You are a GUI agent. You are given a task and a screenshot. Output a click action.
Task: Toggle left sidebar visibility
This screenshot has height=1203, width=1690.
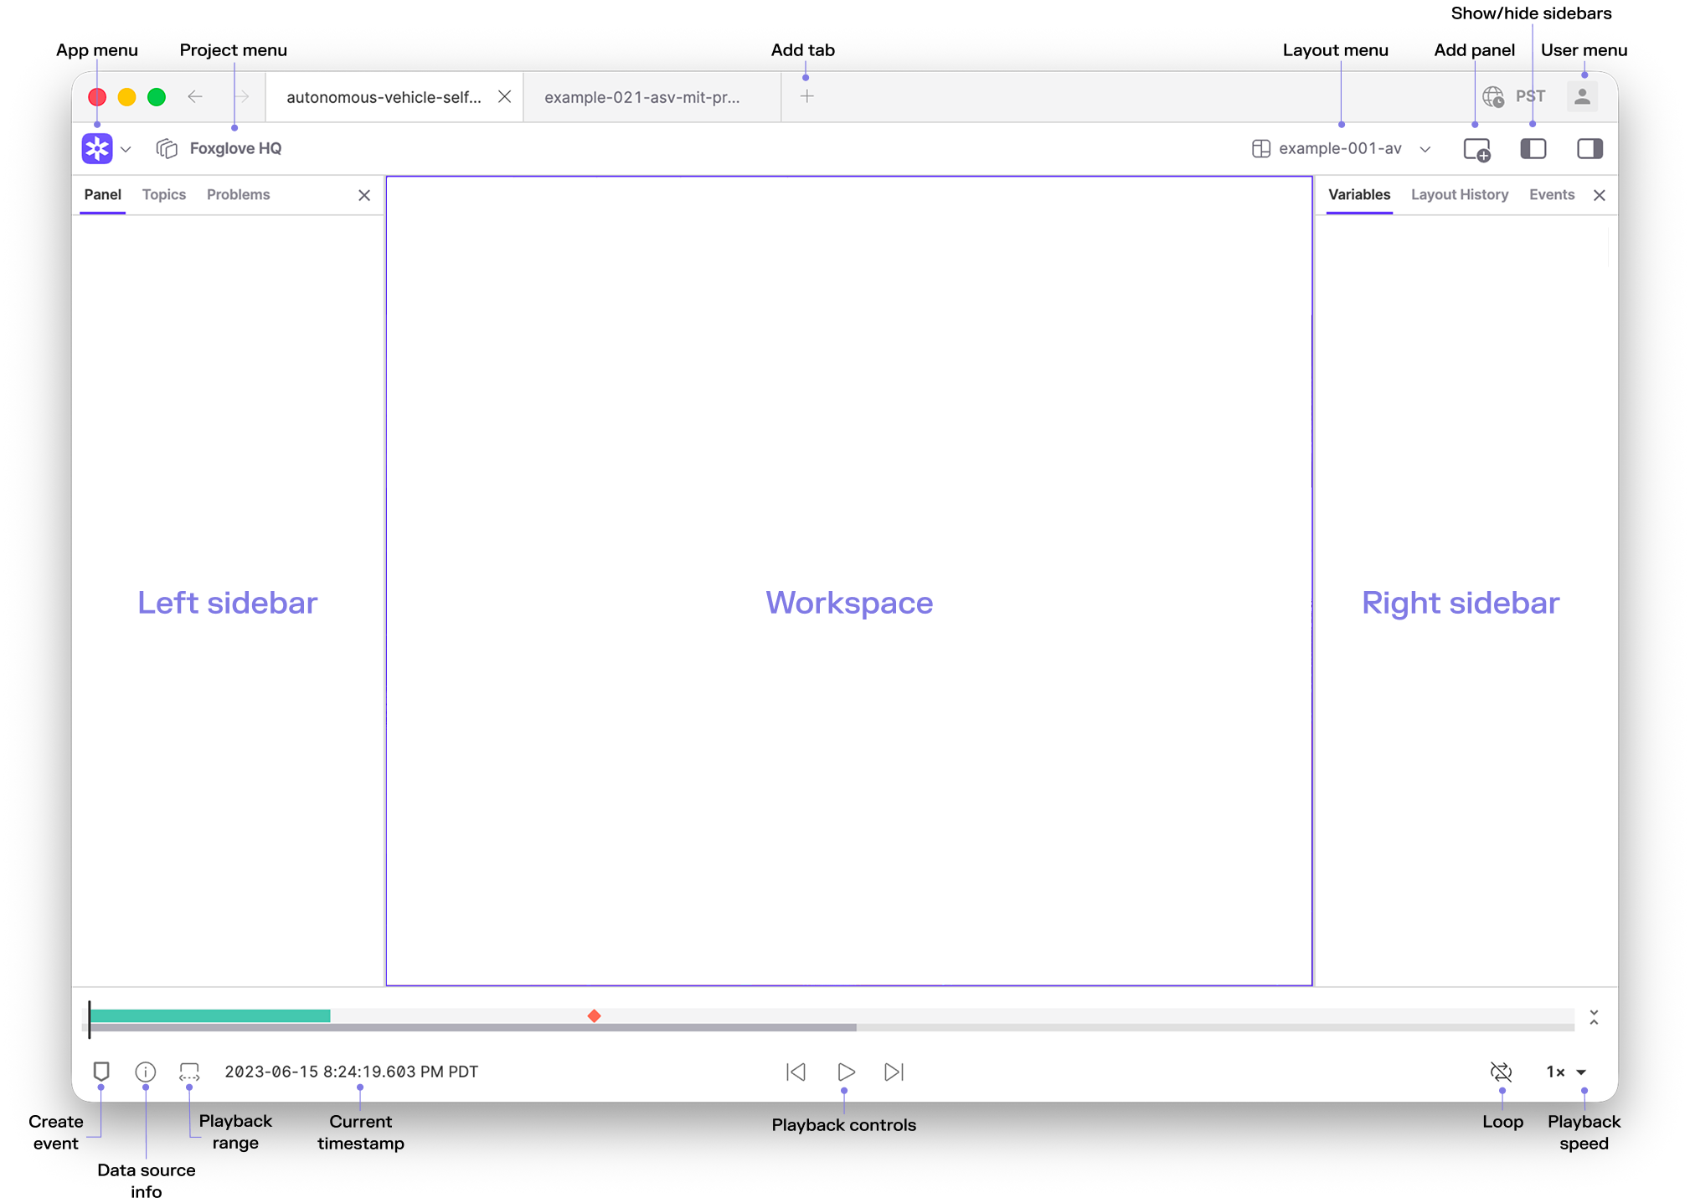[1533, 149]
